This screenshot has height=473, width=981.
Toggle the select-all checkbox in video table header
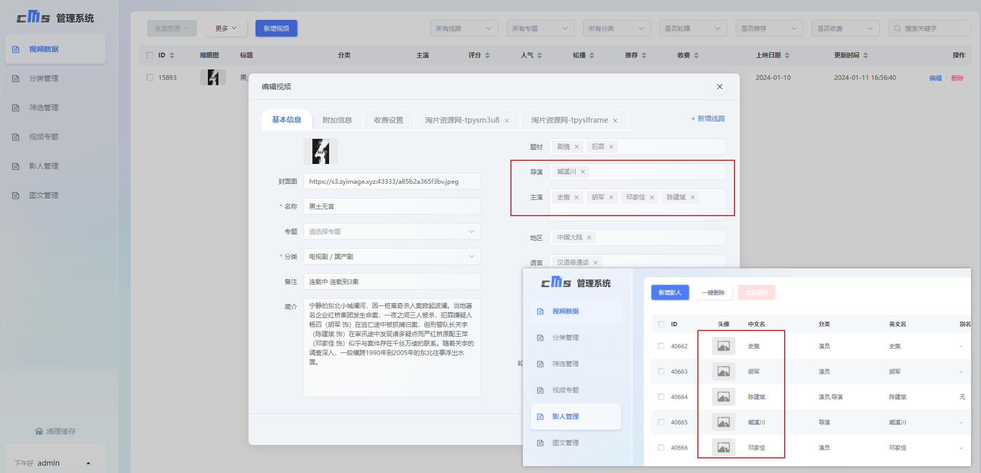click(x=150, y=55)
